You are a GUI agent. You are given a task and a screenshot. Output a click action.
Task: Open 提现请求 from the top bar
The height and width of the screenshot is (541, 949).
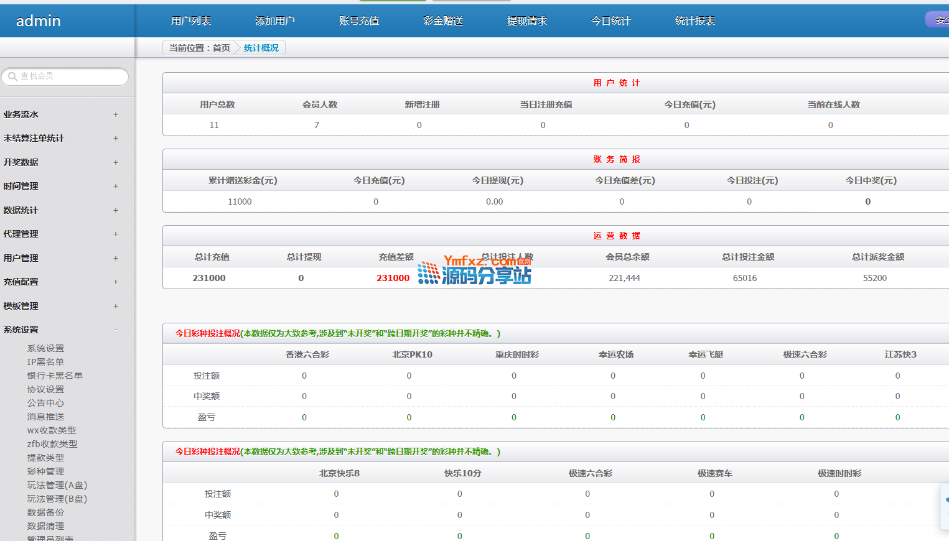coord(527,21)
